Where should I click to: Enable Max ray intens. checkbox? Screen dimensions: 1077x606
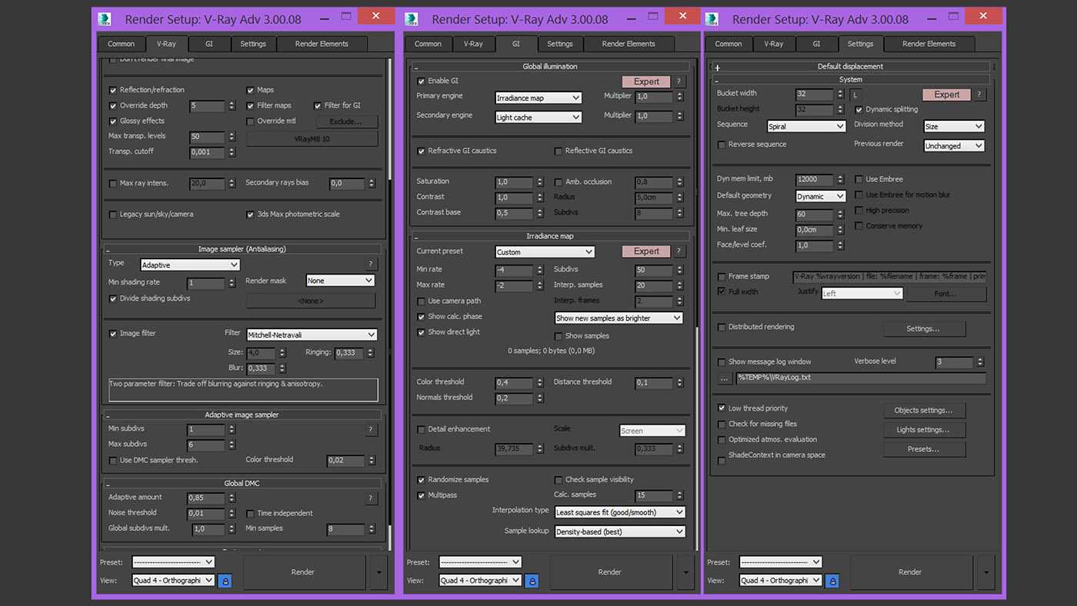[114, 183]
